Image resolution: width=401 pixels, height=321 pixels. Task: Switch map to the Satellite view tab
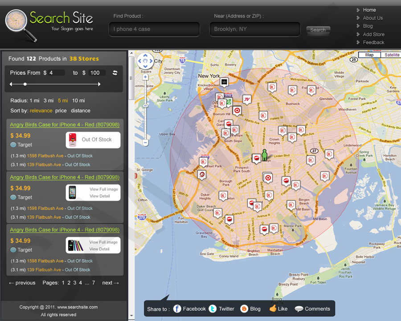click(392, 55)
